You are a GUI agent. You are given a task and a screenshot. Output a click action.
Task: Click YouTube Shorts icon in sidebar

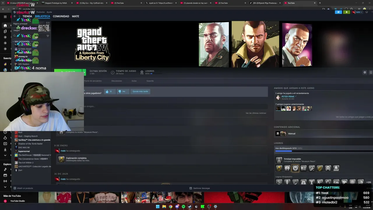(5, 31)
